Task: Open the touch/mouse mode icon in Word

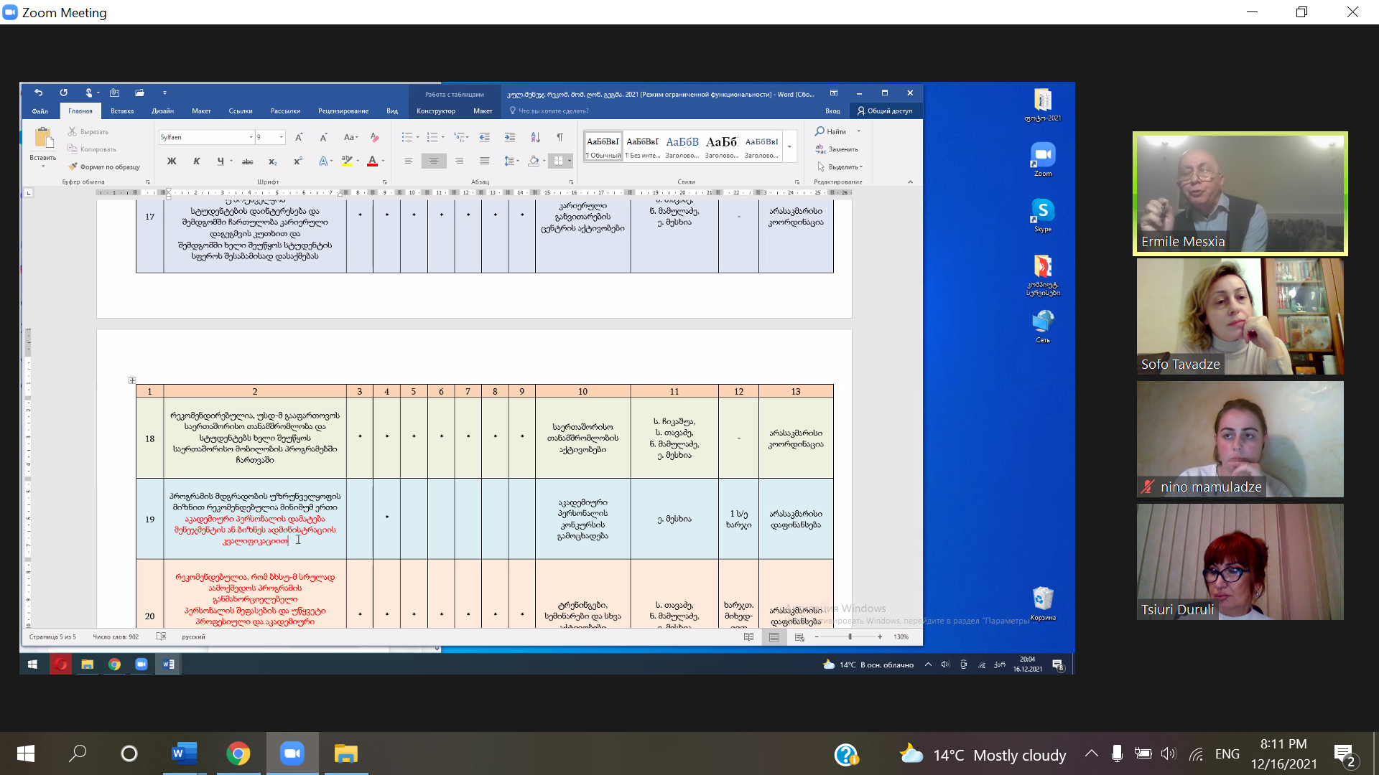Action: point(88,93)
